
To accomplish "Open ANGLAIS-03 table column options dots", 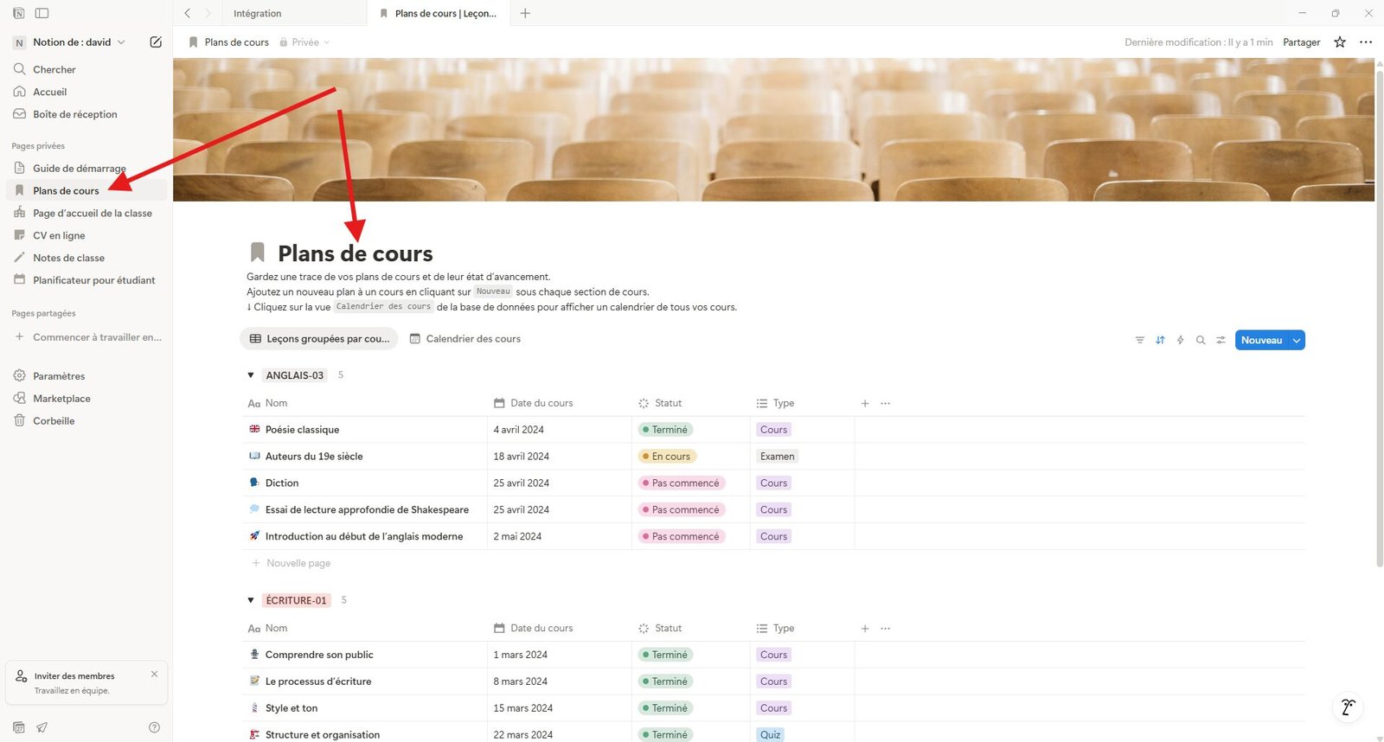I will (x=885, y=403).
